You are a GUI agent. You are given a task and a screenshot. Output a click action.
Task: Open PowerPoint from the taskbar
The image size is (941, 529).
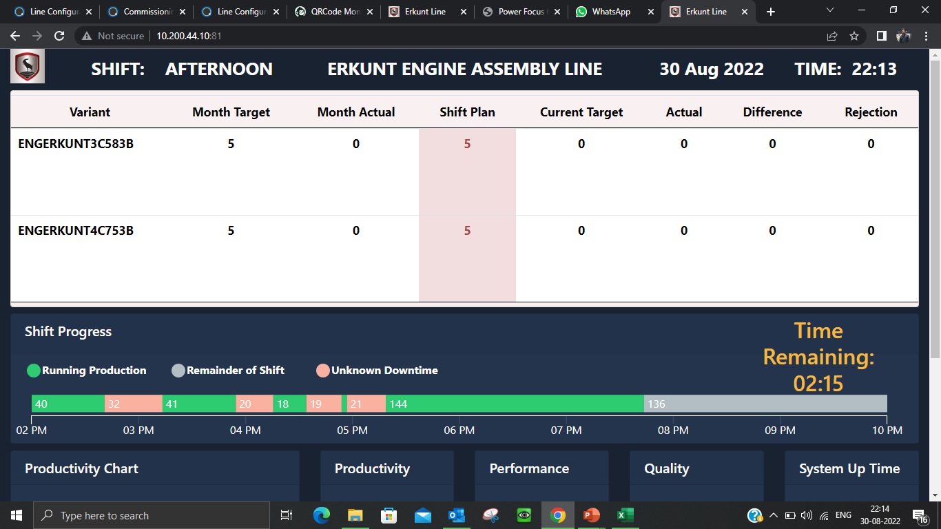591,515
